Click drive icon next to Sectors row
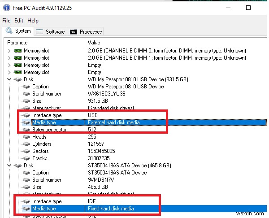269x218 pixels. click(26, 152)
